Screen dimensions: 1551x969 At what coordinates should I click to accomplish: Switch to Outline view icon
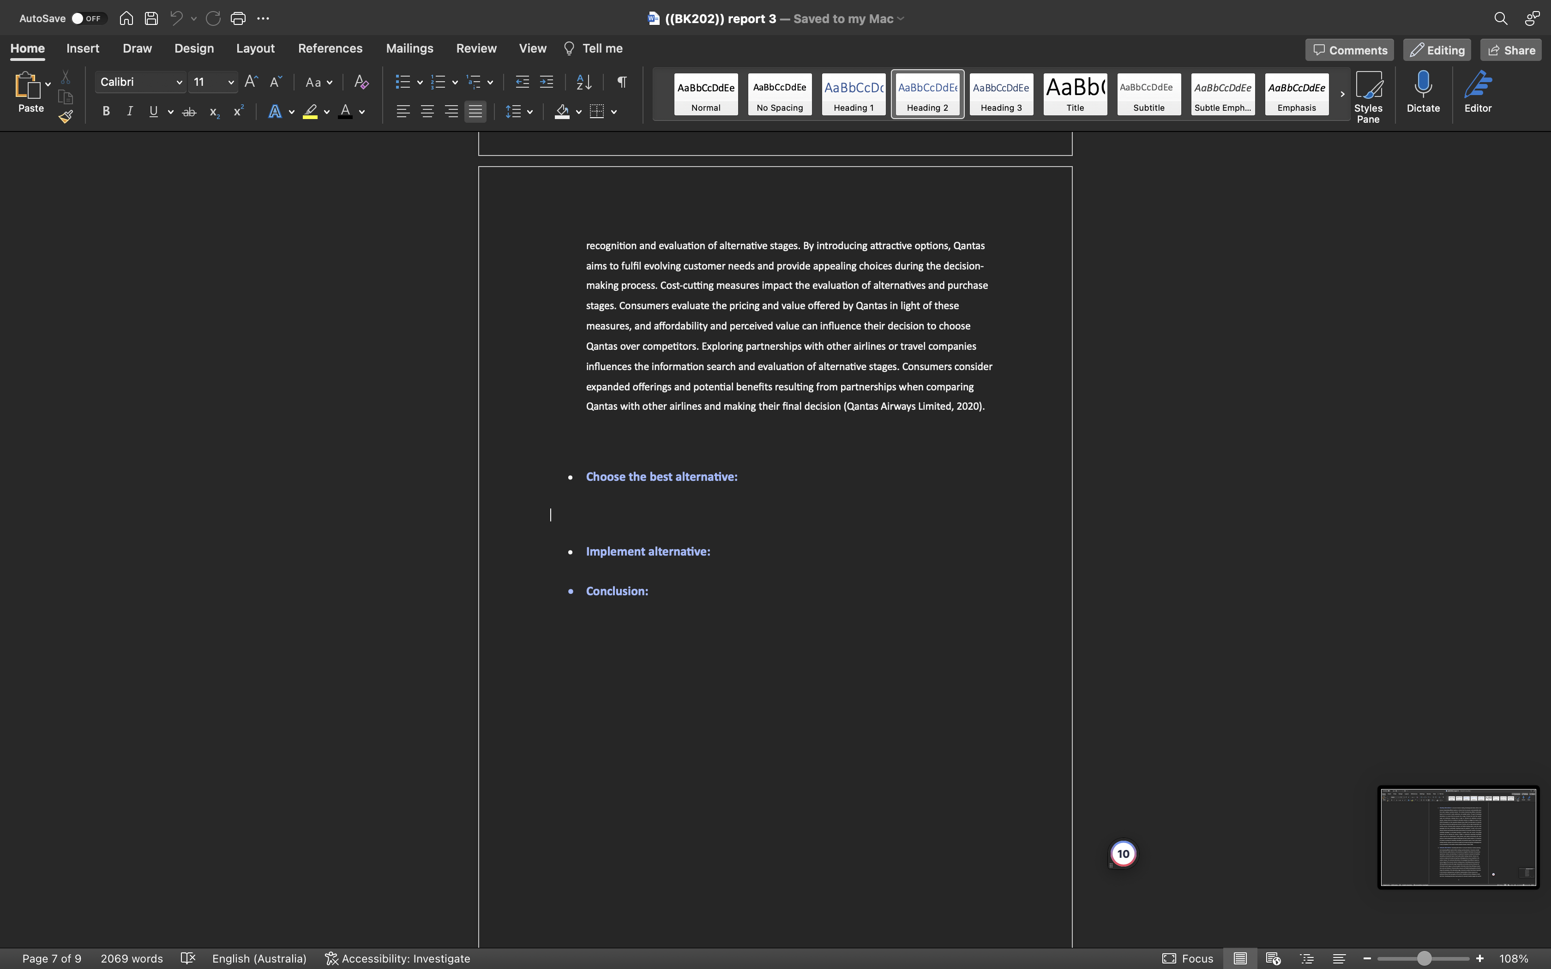(x=1306, y=959)
